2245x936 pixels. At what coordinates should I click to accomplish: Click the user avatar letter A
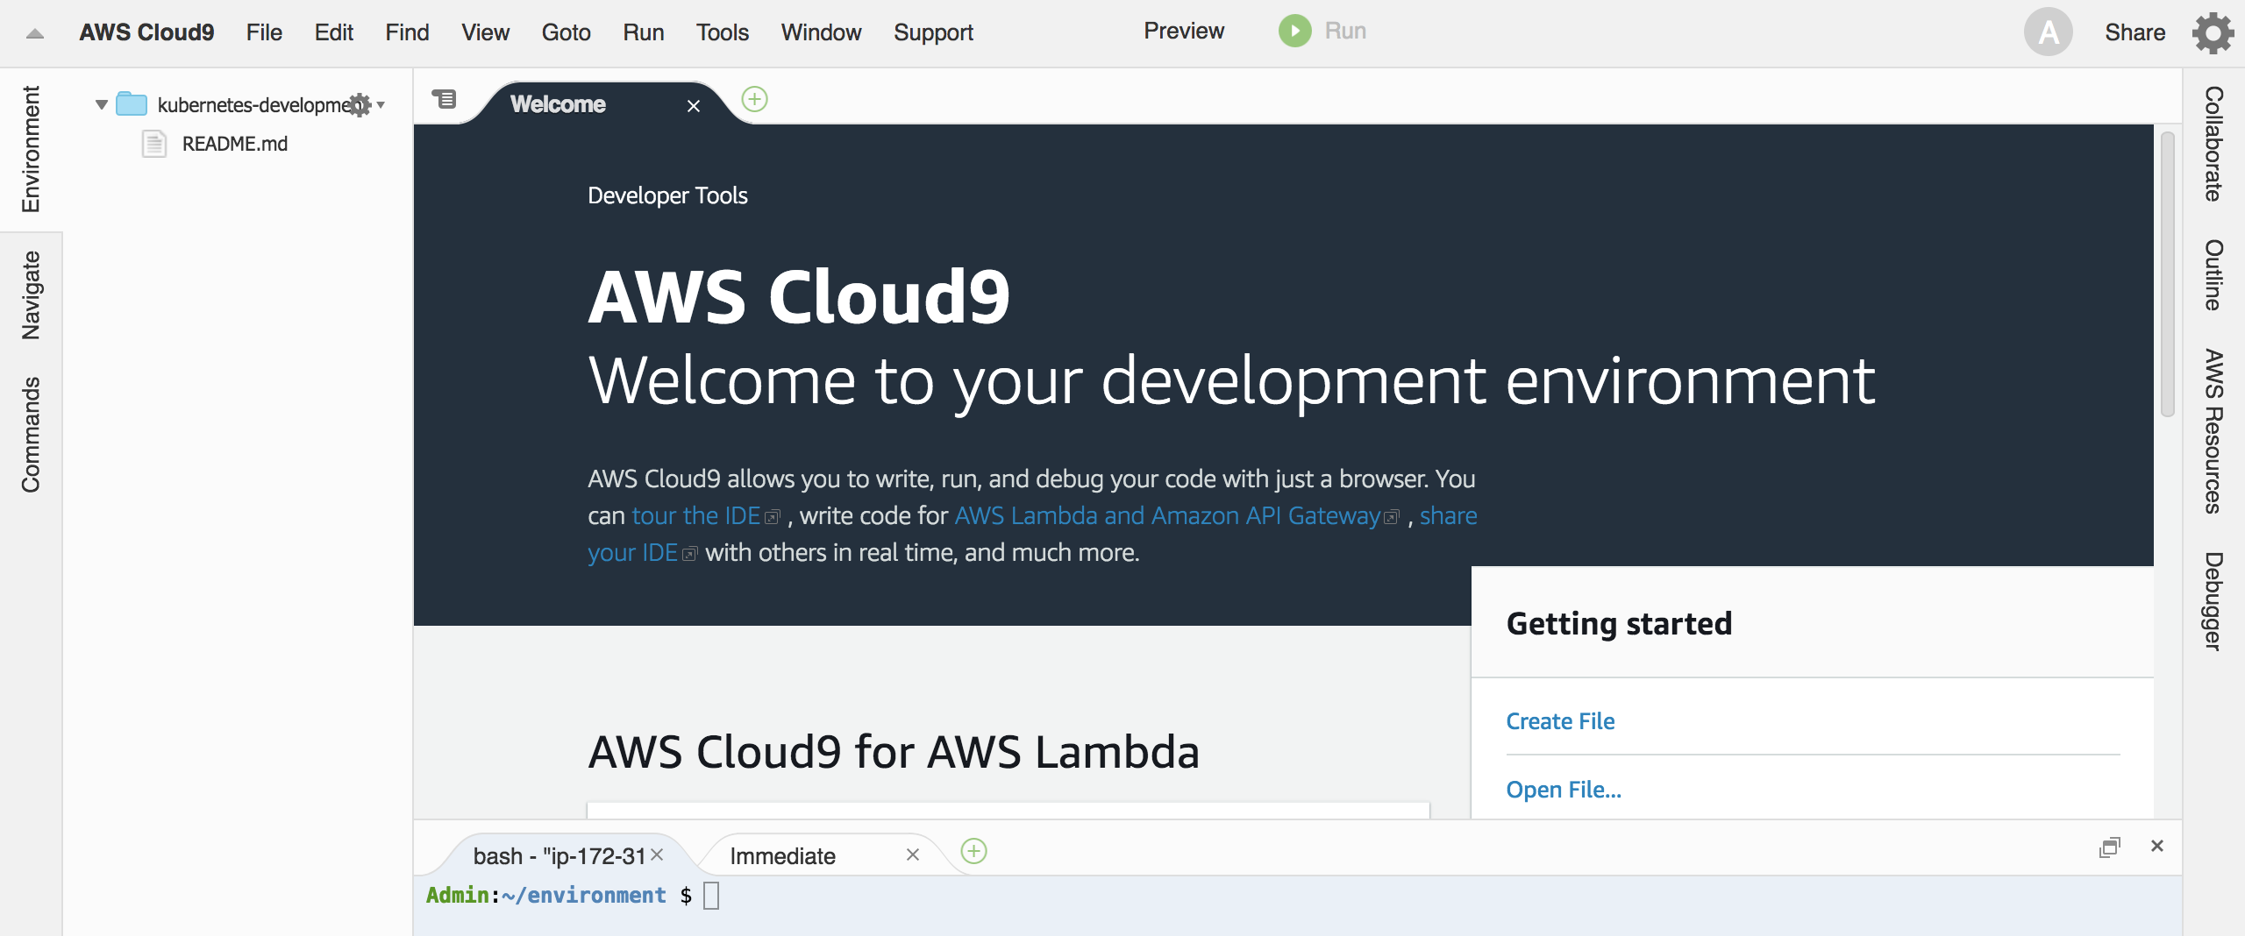coord(2048,32)
